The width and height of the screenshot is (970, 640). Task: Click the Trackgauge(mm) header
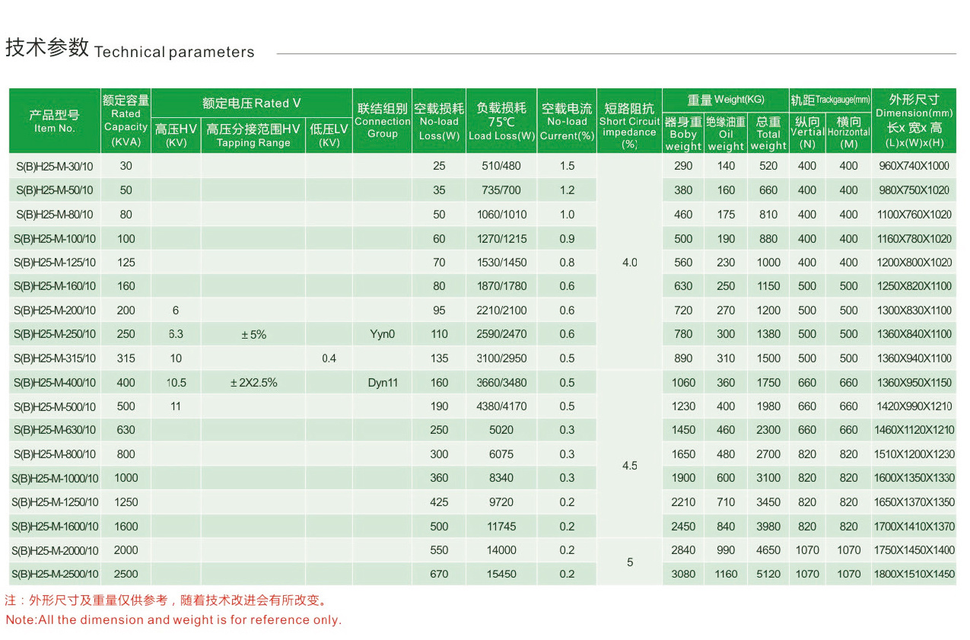830,100
